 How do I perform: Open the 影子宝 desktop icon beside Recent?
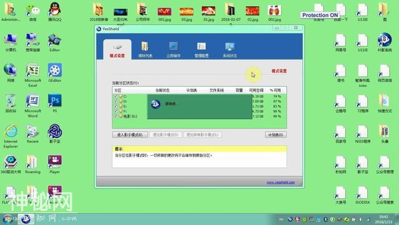pyautogui.click(x=54, y=134)
